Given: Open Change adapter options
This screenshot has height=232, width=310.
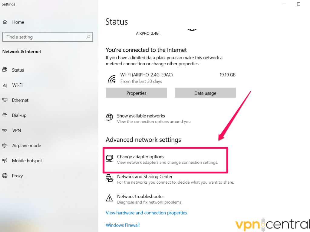Looking at the screenshot, I should click(140, 157).
